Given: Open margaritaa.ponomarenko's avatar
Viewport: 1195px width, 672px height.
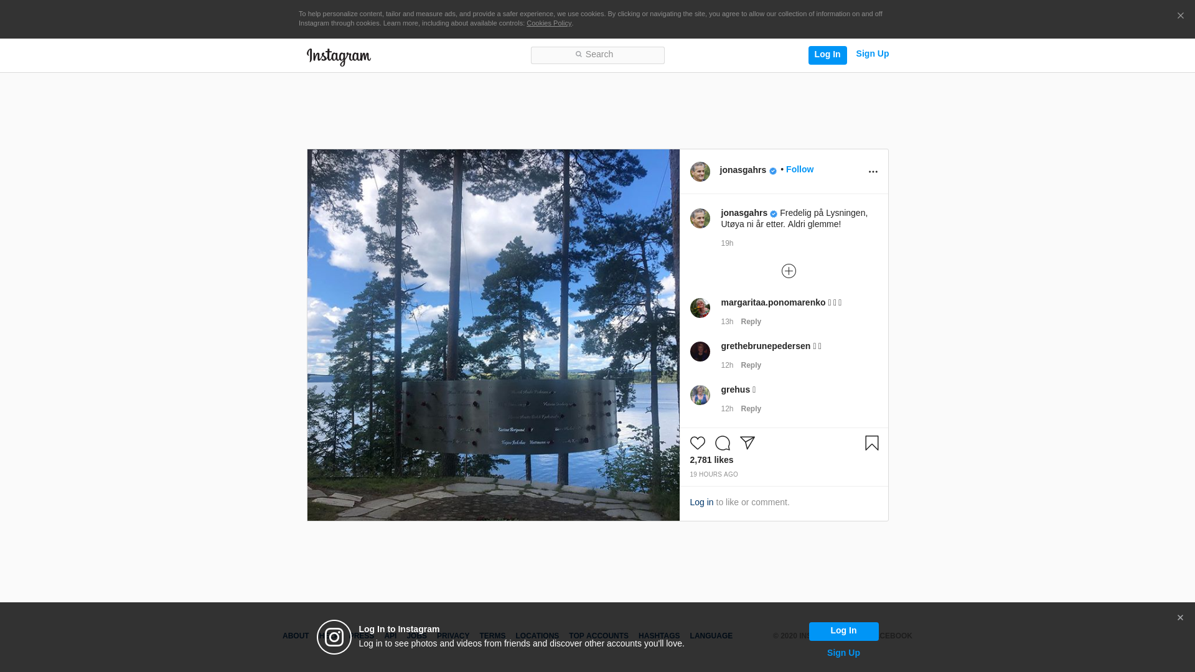Looking at the screenshot, I should point(700,308).
